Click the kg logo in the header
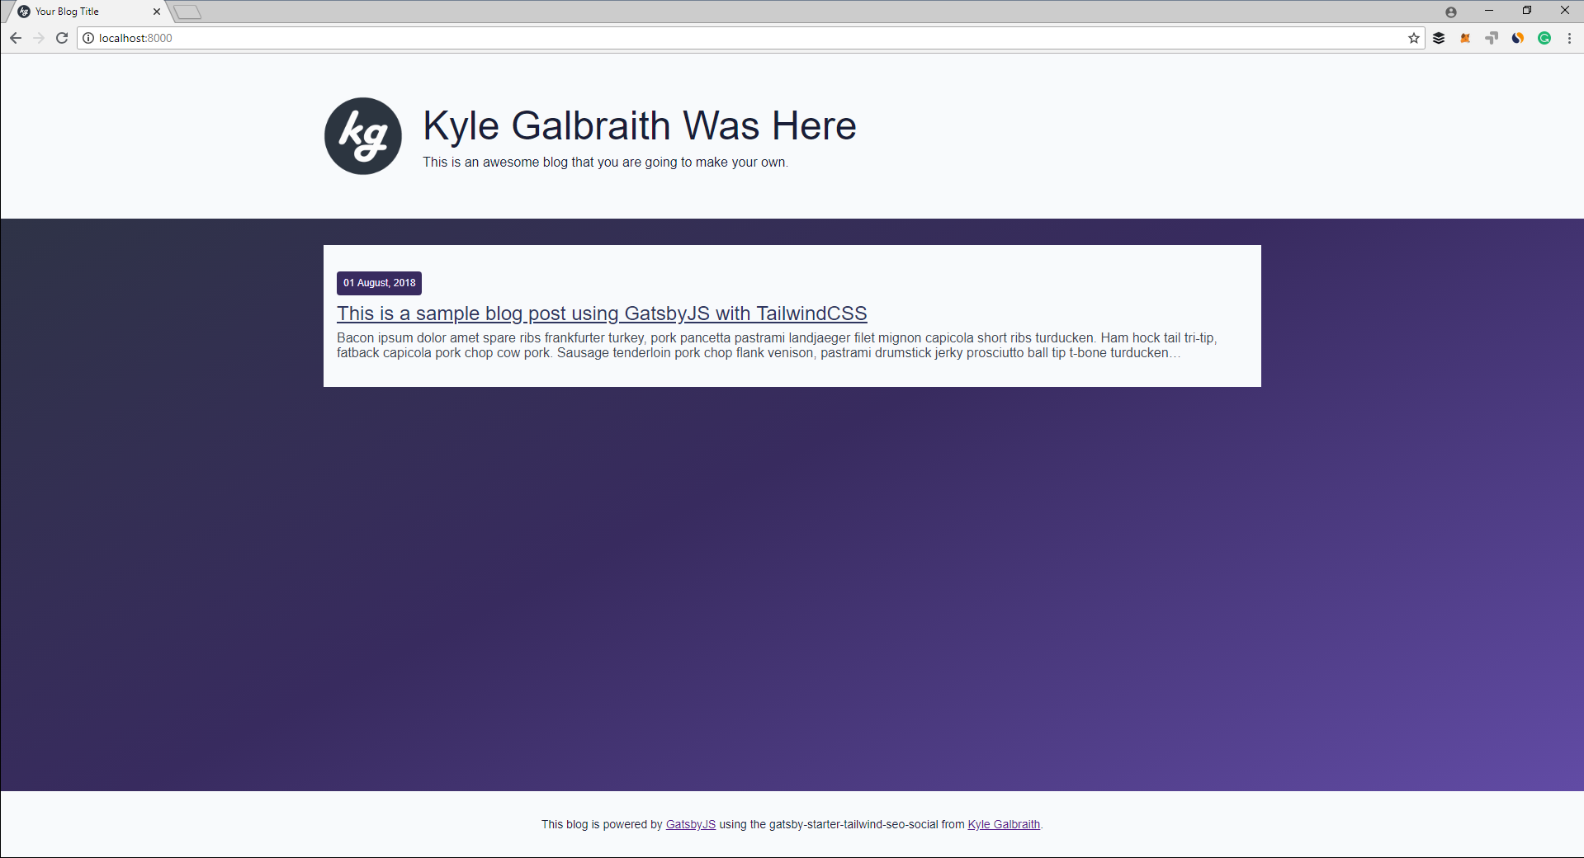1584x858 pixels. tap(363, 136)
